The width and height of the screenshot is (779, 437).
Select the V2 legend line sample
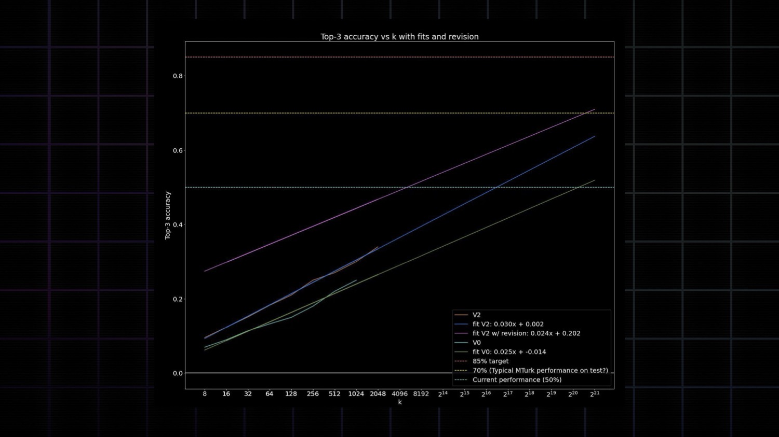[x=461, y=315]
